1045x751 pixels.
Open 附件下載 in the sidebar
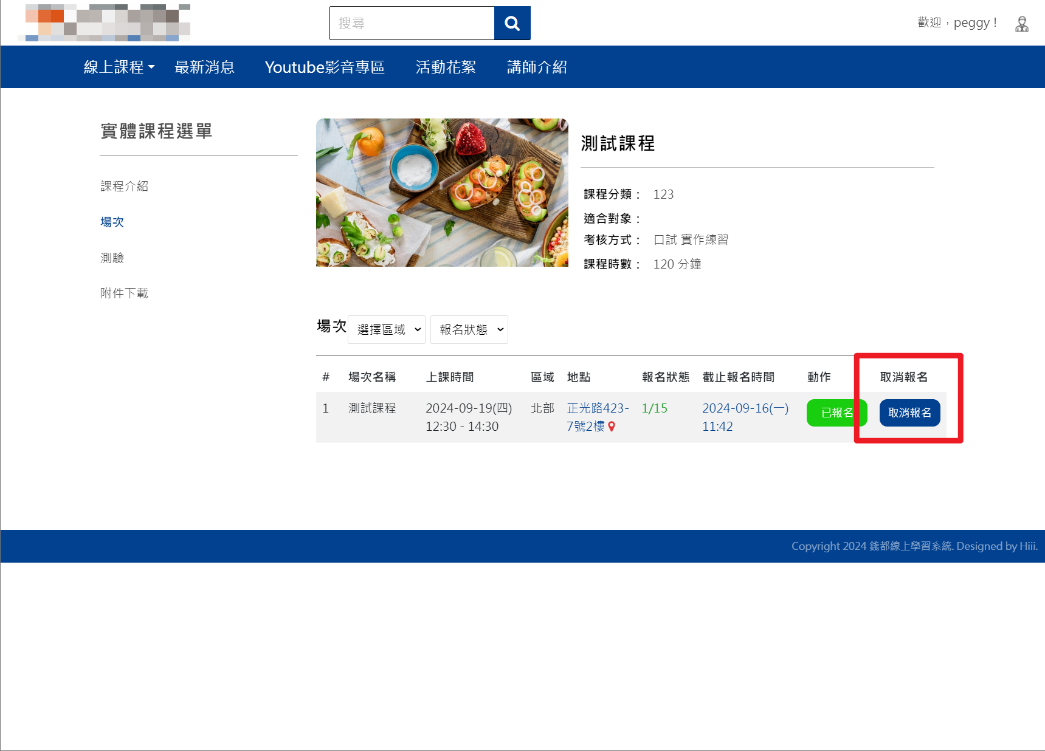125,293
